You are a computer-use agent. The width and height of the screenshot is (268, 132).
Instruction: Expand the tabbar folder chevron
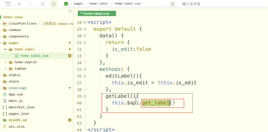(6, 69)
